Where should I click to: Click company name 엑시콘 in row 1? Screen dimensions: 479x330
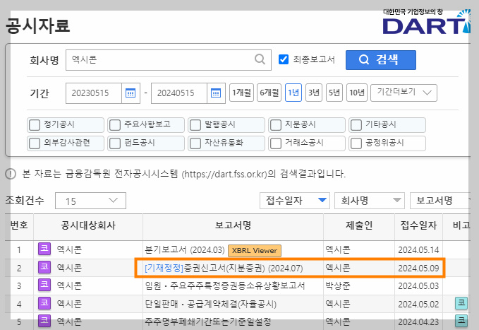pyautogui.click(x=69, y=249)
